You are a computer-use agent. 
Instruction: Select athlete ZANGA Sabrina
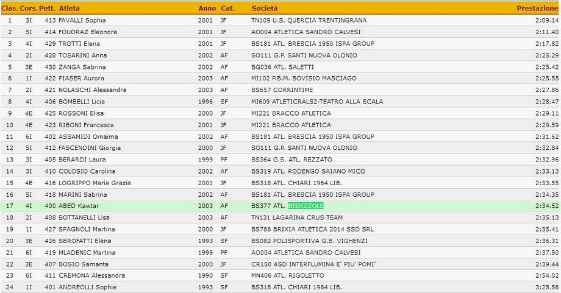click(82, 67)
